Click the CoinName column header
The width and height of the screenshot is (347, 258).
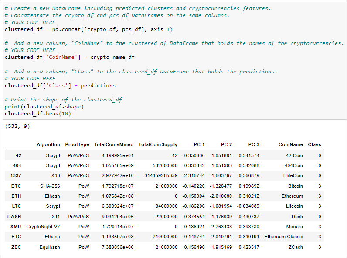click(291, 144)
